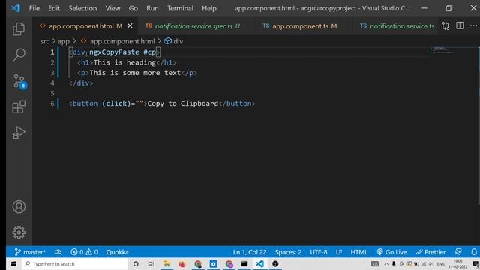Click the (click) event binding in line 6
This screenshot has width=480, height=270.
pyautogui.click(x=116, y=103)
